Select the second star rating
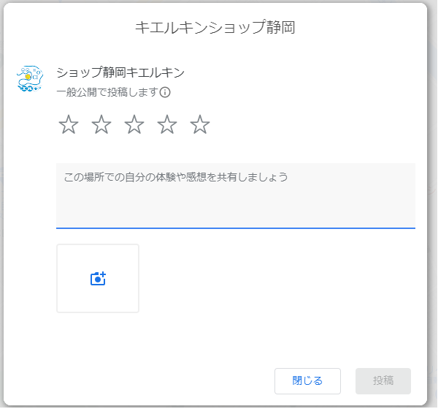Viewport: 438px width, 409px height. pyautogui.click(x=101, y=124)
